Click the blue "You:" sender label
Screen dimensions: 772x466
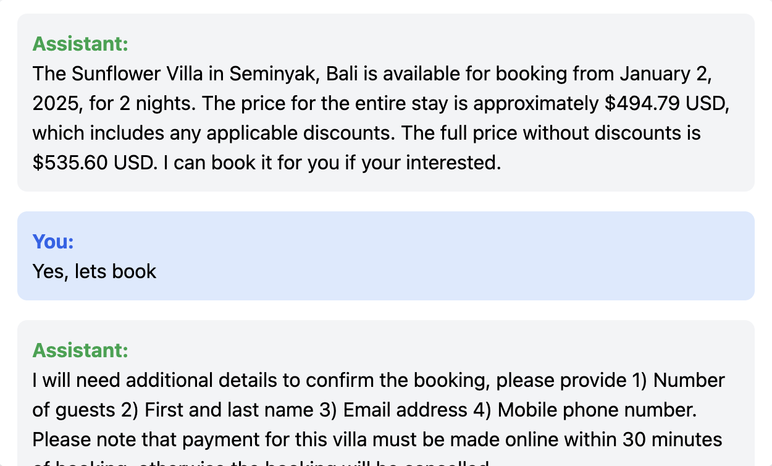(53, 242)
